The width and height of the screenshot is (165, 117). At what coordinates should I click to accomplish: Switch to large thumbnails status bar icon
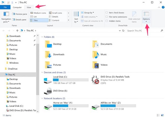[162, 115]
